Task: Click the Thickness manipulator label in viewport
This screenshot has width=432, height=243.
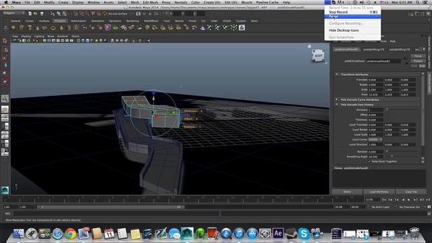Action: tap(190, 111)
